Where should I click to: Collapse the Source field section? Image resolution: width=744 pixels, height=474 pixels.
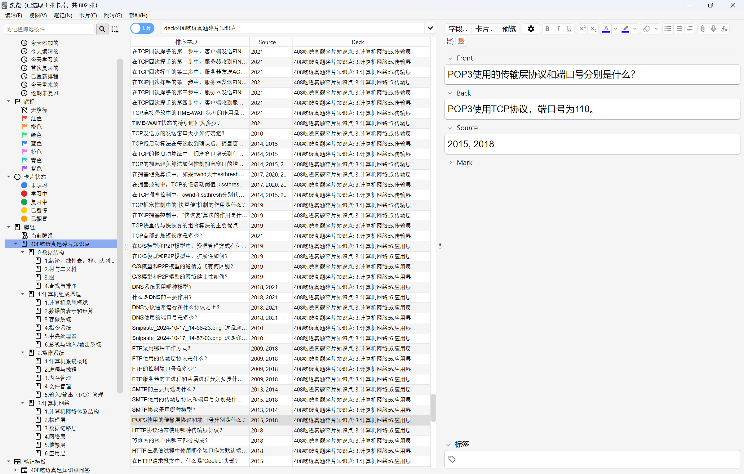[450, 128]
